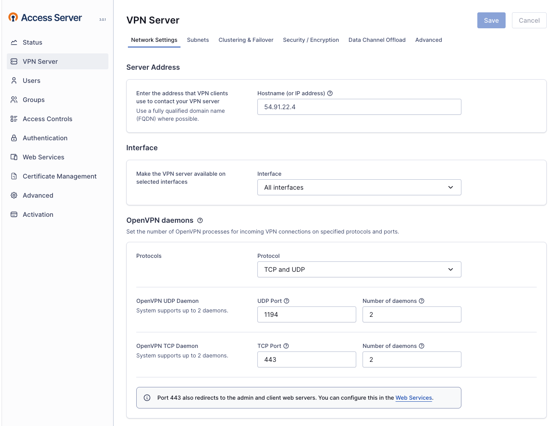Click the Certificate Management document icon
Image resolution: width=559 pixels, height=426 pixels.
pyautogui.click(x=14, y=176)
